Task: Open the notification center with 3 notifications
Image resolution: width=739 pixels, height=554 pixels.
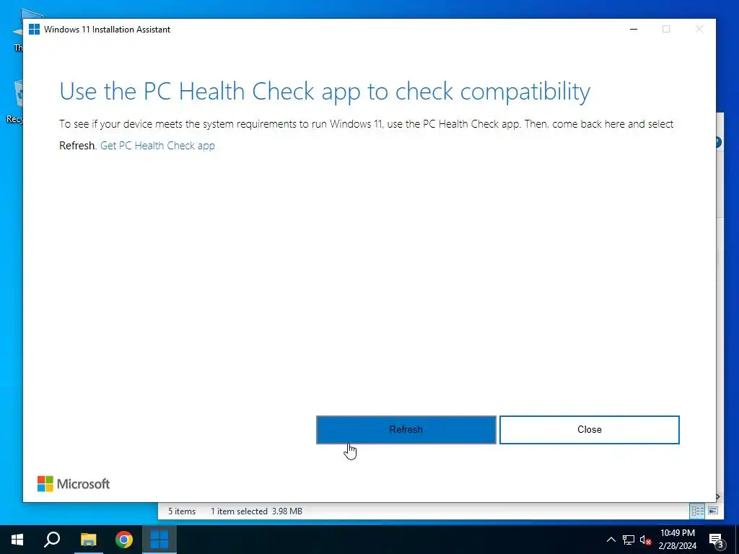Action: pos(717,540)
